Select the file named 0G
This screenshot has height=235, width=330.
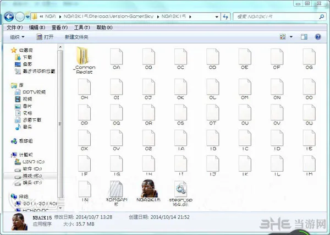point(309,59)
